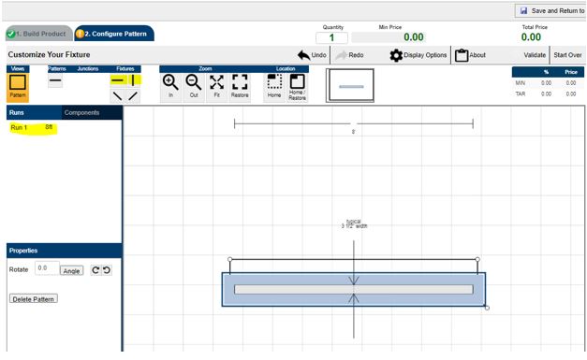The width and height of the screenshot is (587, 360).
Task: Click the Zoom In magnifier icon
Action: [170, 82]
